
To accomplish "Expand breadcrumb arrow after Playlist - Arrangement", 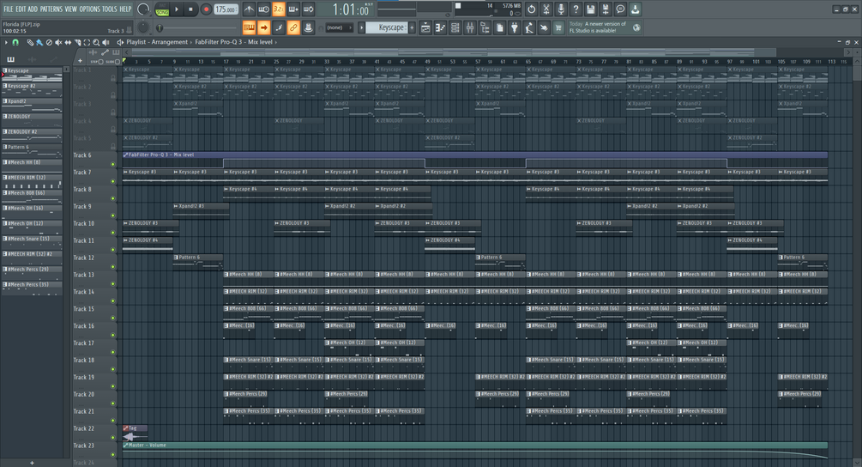I will tap(191, 42).
